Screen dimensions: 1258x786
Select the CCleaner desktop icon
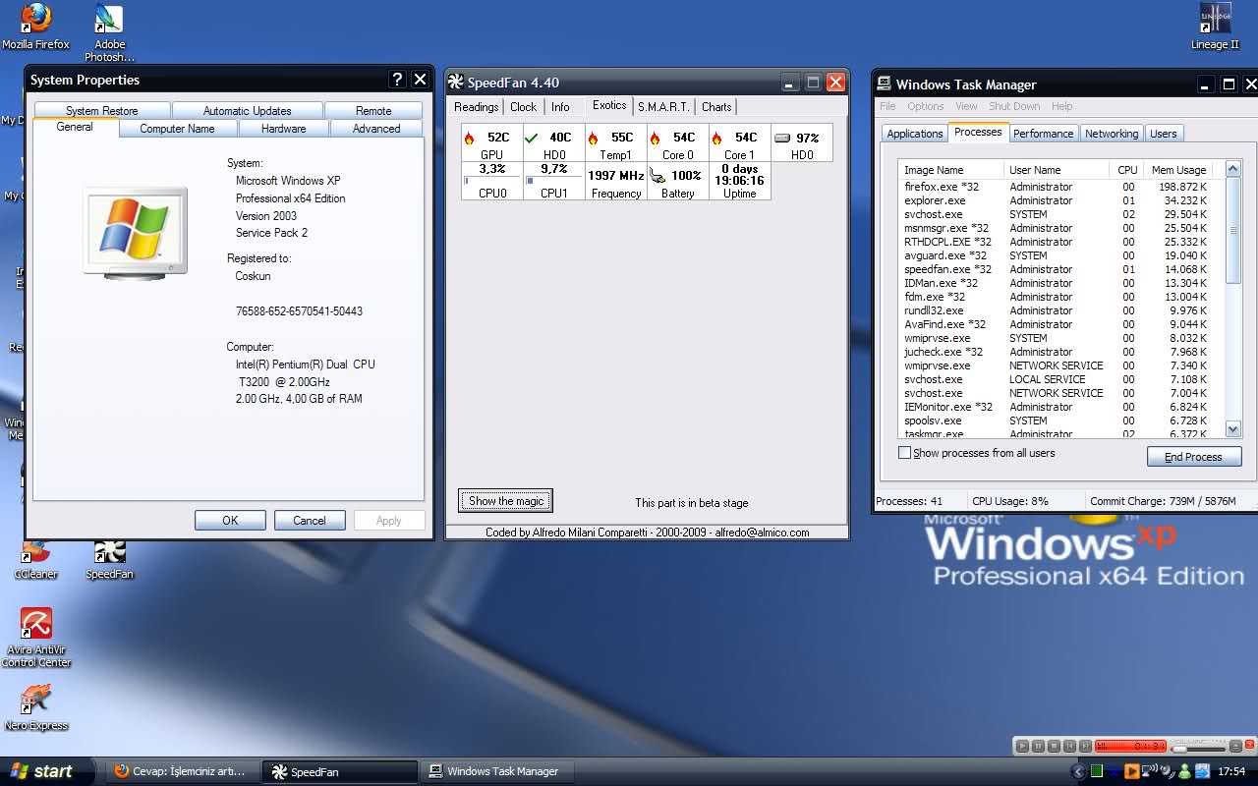tap(35, 558)
